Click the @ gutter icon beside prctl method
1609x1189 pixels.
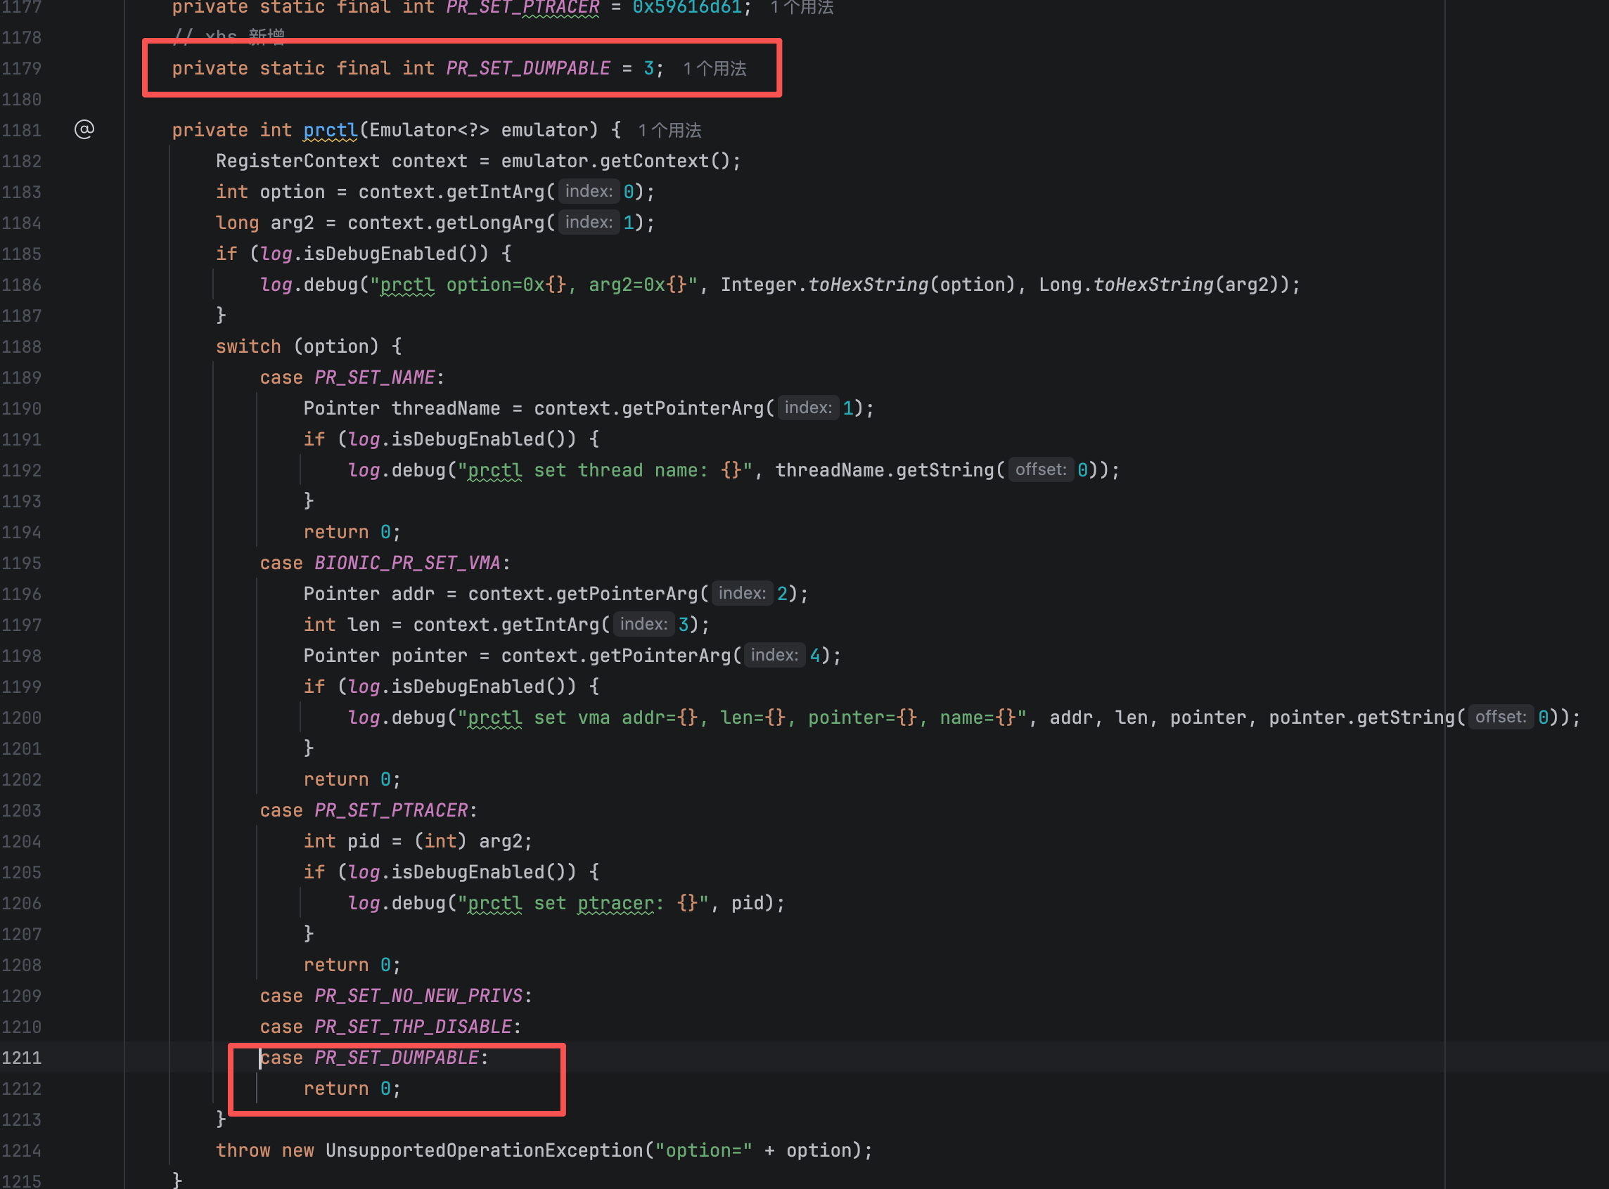click(x=84, y=129)
